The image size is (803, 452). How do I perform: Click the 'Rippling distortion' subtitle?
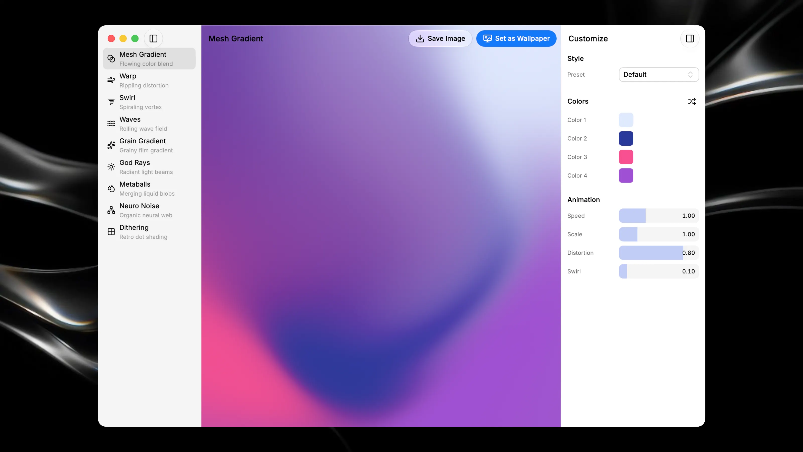click(x=144, y=85)
